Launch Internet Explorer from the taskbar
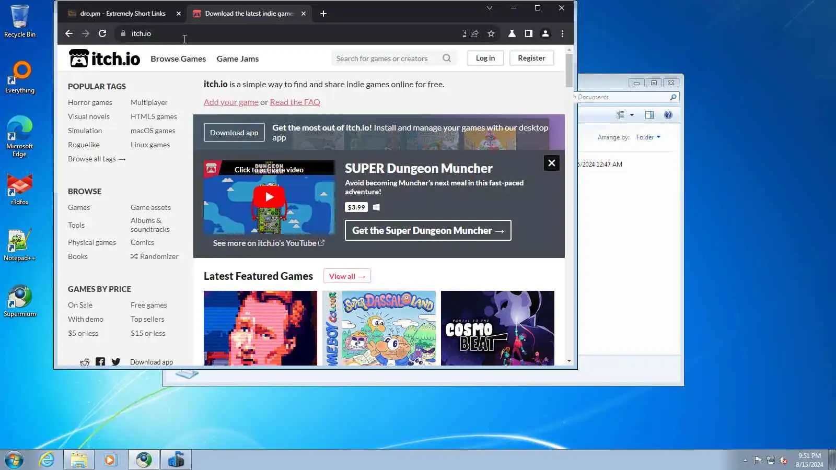The width and height of the screenshot is (836, 470). coord(47,460)
